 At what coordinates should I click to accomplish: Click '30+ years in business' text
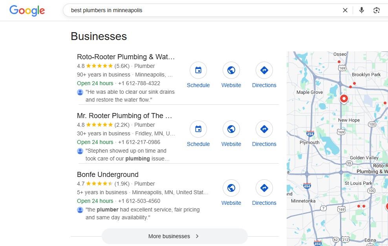coord(103,133)
